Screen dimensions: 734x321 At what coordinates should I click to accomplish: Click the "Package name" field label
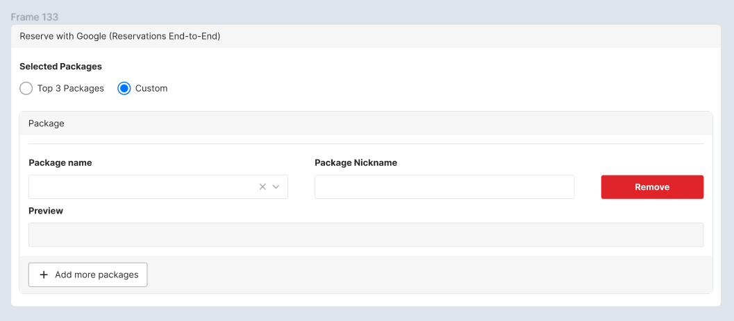click(x=60, y=163)
